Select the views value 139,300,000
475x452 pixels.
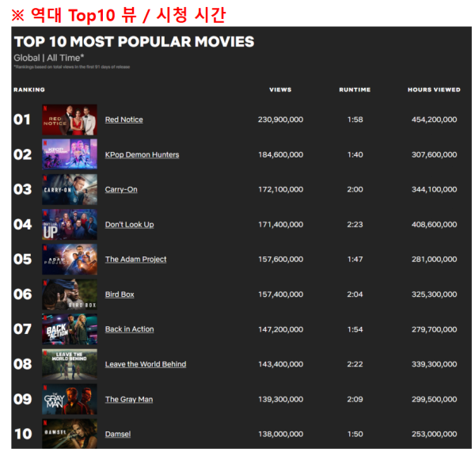(280, 400)
